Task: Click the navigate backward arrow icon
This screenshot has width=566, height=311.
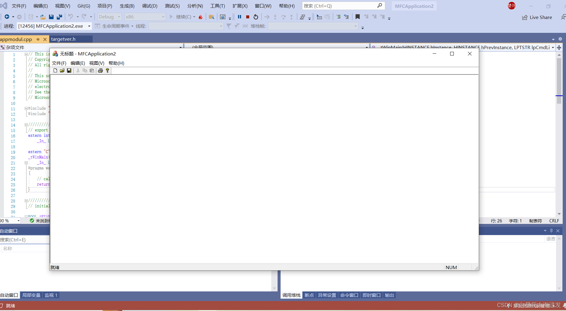Action: [7, 17]
